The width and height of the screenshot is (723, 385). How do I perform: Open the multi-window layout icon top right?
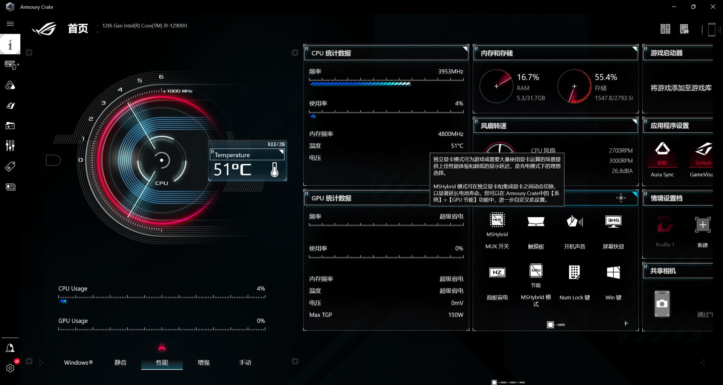pyautogui.click(x=665, y=29)
